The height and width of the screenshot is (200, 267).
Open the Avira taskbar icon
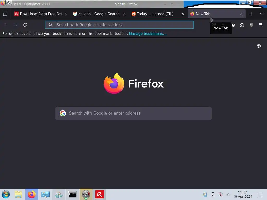point(100,194)
